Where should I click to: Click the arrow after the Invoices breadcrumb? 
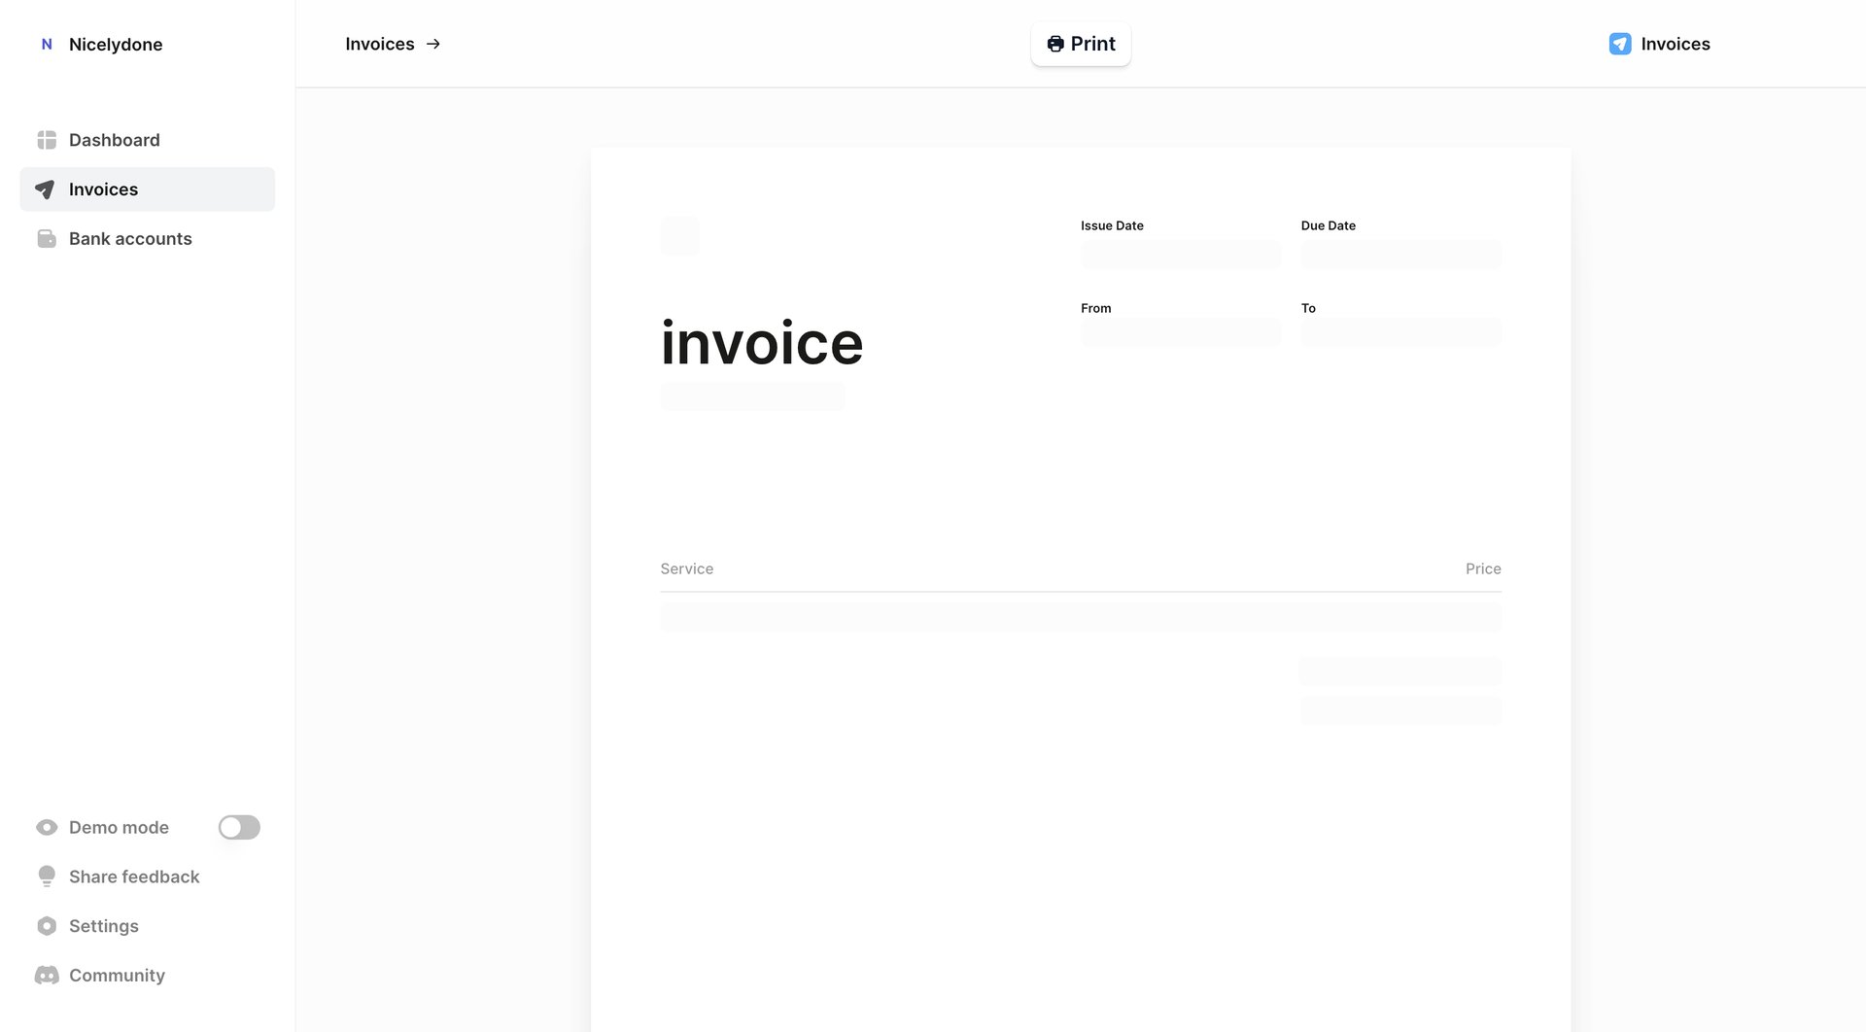click(x=434, y=44)
